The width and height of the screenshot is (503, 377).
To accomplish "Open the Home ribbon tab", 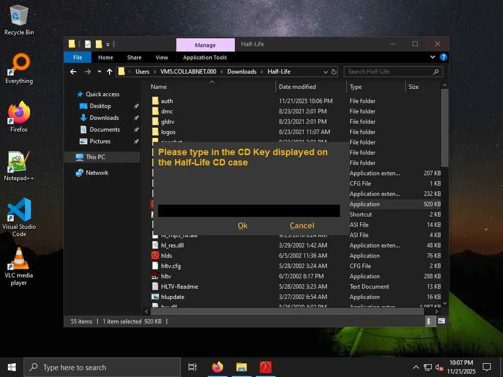I will pyautogui.click(x=106, y=57).
